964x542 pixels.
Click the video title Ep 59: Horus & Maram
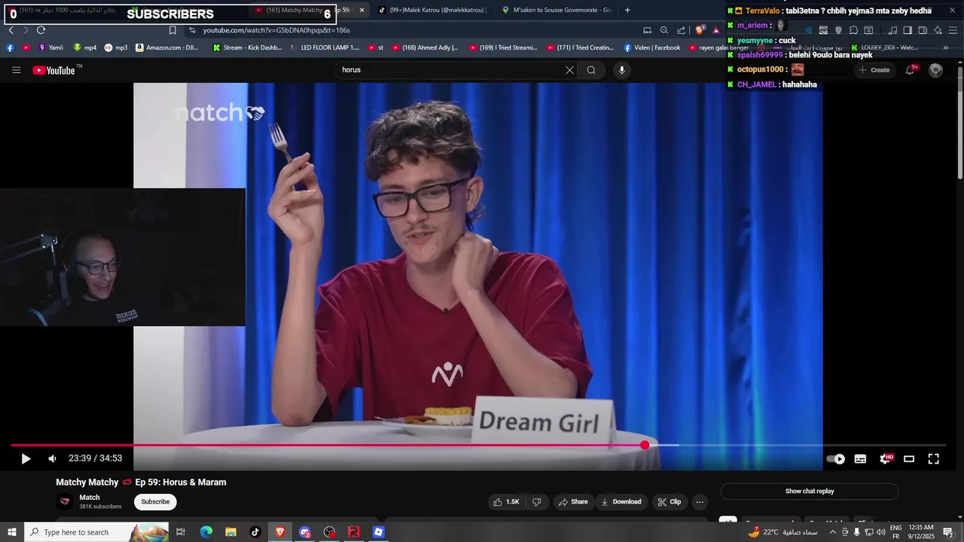pyautogui.click(x=141, y=483)
